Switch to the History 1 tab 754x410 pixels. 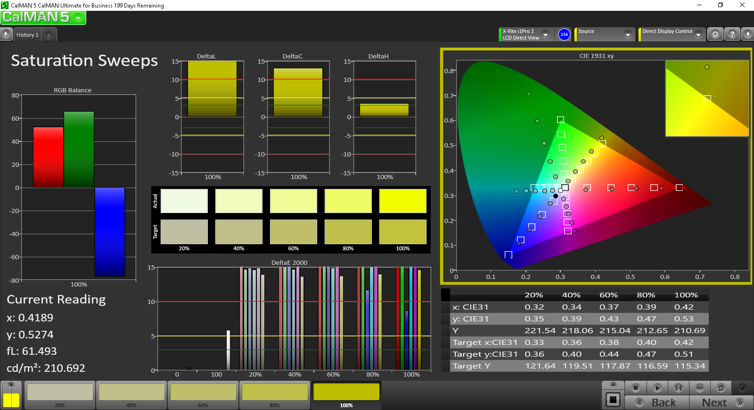[x=27, y=35]
